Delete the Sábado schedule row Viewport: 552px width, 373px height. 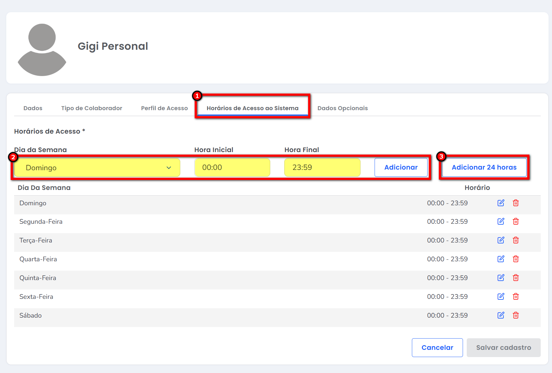516,315
